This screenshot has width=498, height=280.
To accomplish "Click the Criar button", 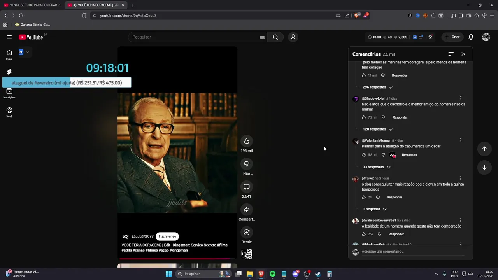I will (452, 37).
